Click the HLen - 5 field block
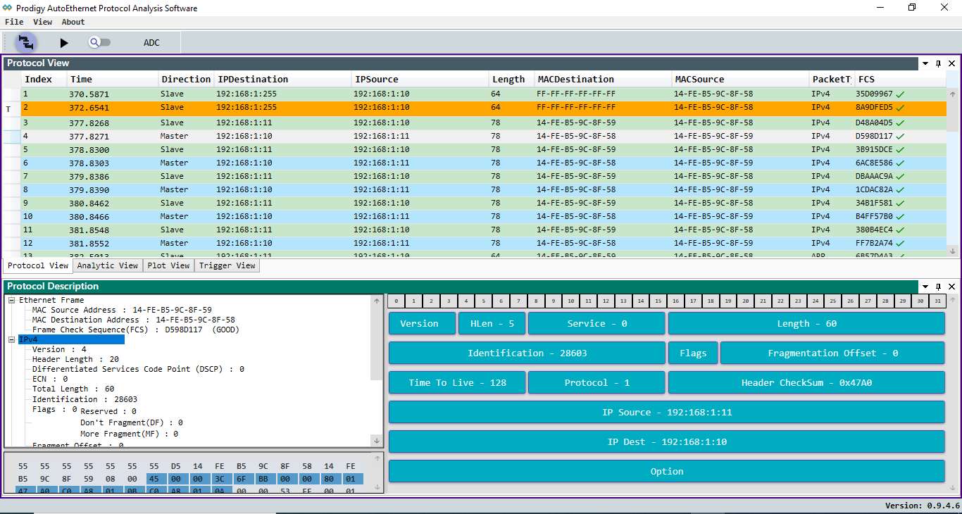Screen dimensions: 962x514 492,323
